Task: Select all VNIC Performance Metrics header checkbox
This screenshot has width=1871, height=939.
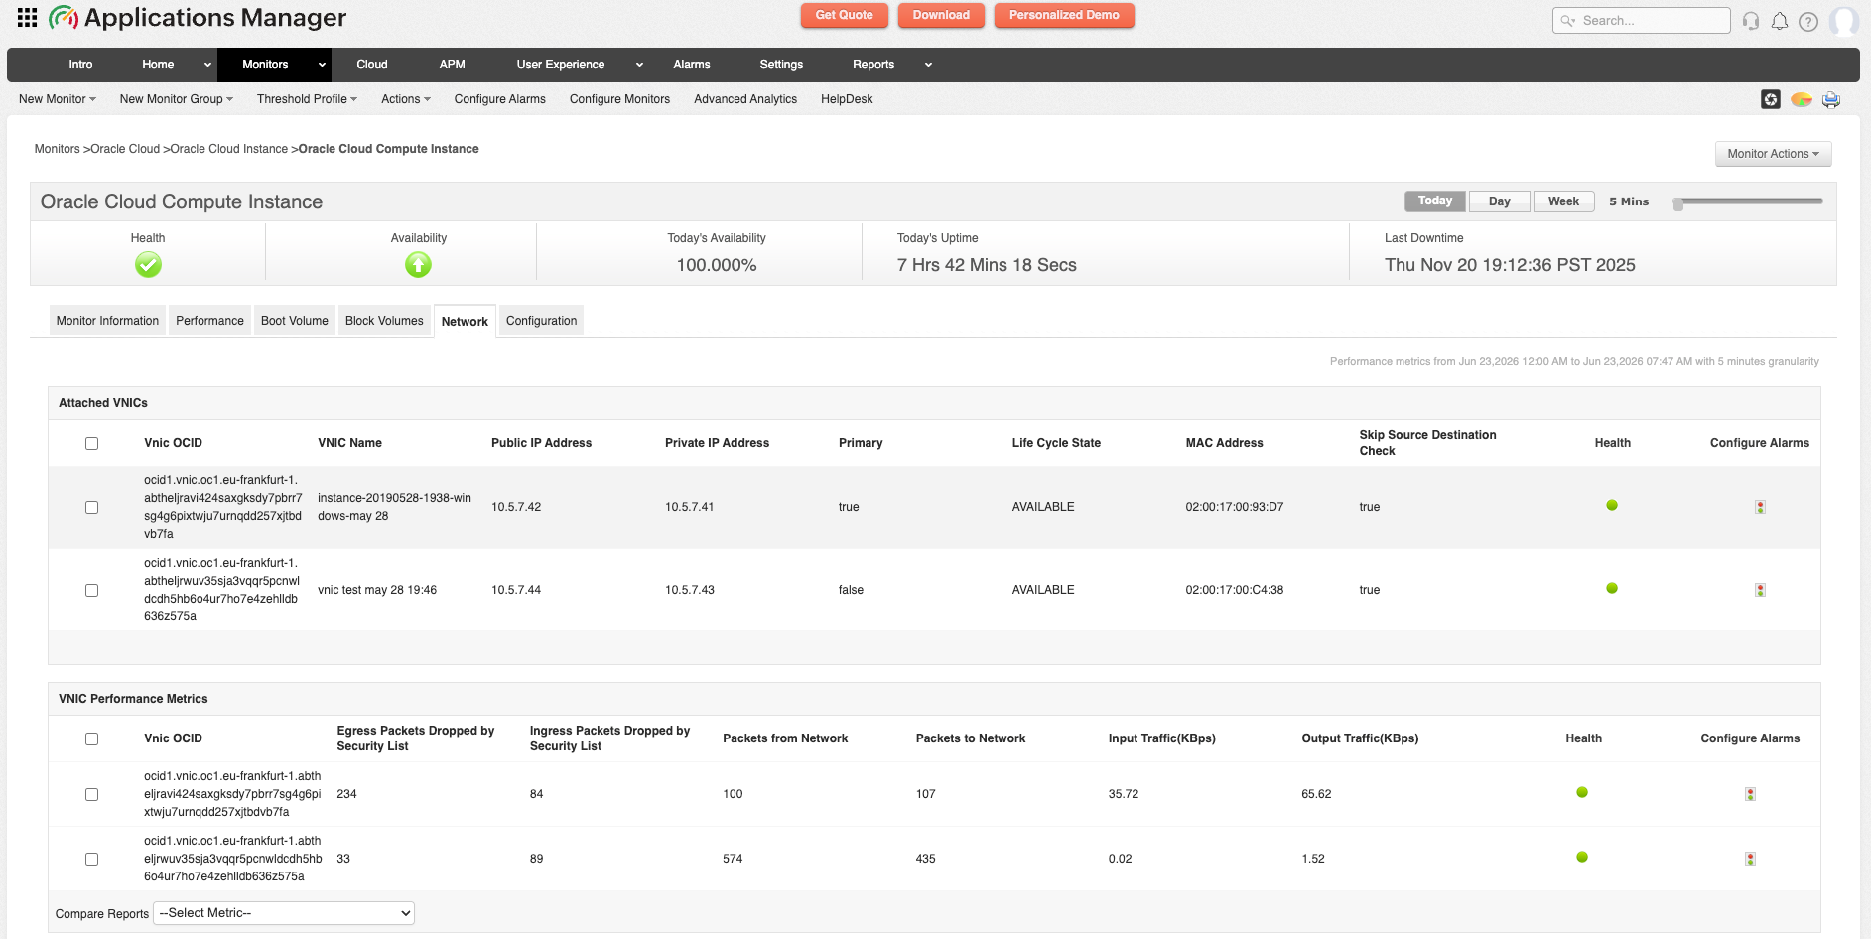Action: [91, 739]
